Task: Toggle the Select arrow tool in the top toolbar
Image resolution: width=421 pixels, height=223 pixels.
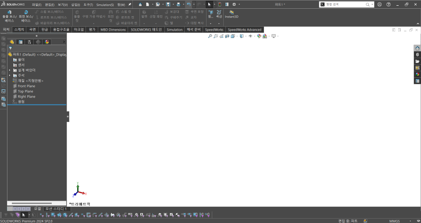Action: (x=209, y=4)
